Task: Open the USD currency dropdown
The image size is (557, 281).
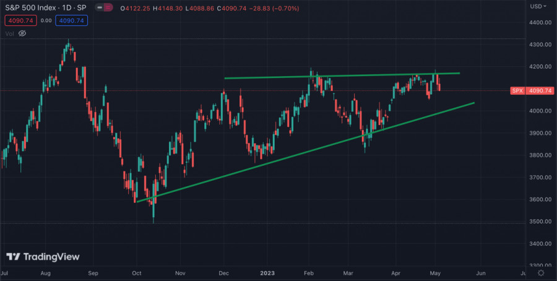Action: (535, 6)
